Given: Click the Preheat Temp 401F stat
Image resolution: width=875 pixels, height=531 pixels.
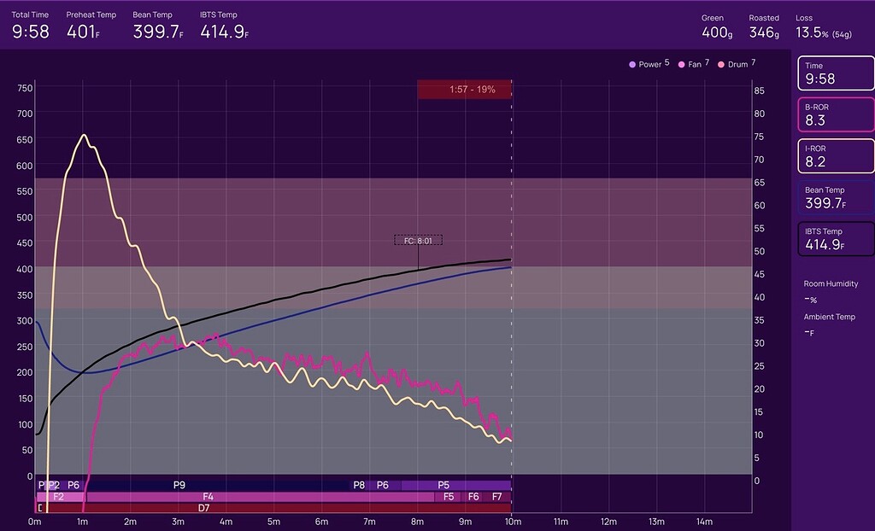Looking at the screenshot, I should (x=91, y=26).
